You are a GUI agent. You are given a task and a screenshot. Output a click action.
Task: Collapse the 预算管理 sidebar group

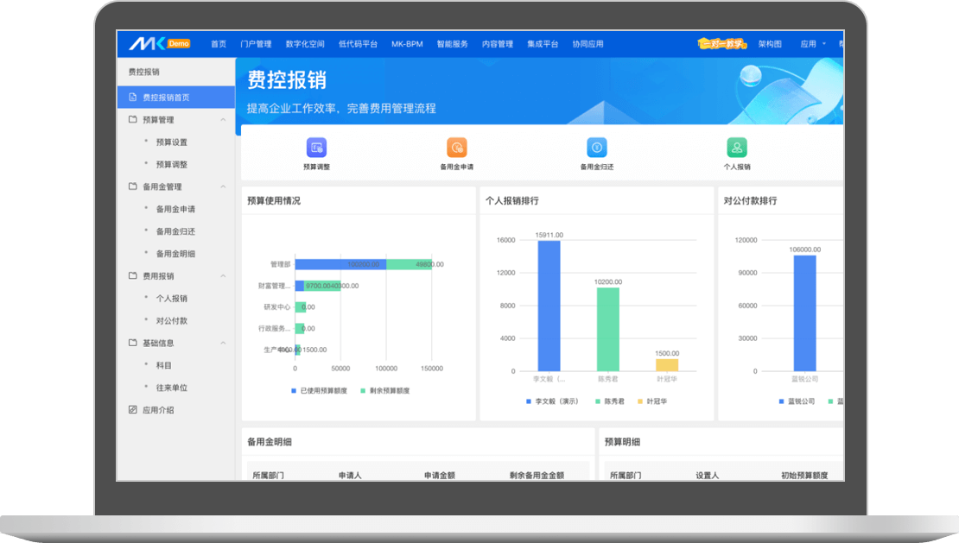[x=223, y=120]
